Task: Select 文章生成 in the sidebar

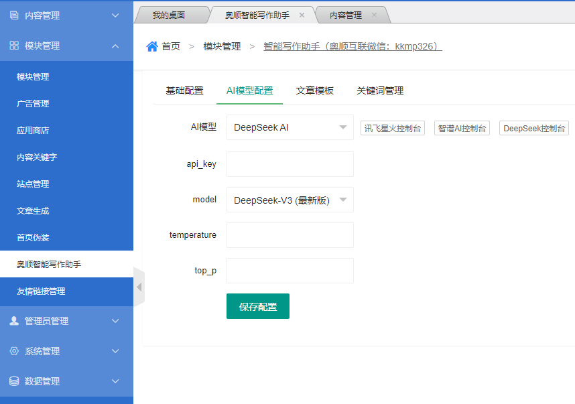Action: [33, 211]
